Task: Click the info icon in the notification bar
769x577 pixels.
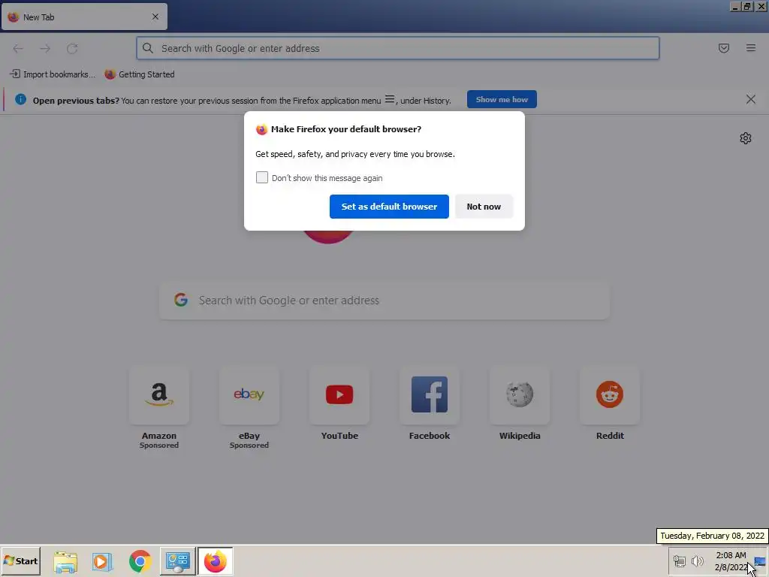Action: 20,100
